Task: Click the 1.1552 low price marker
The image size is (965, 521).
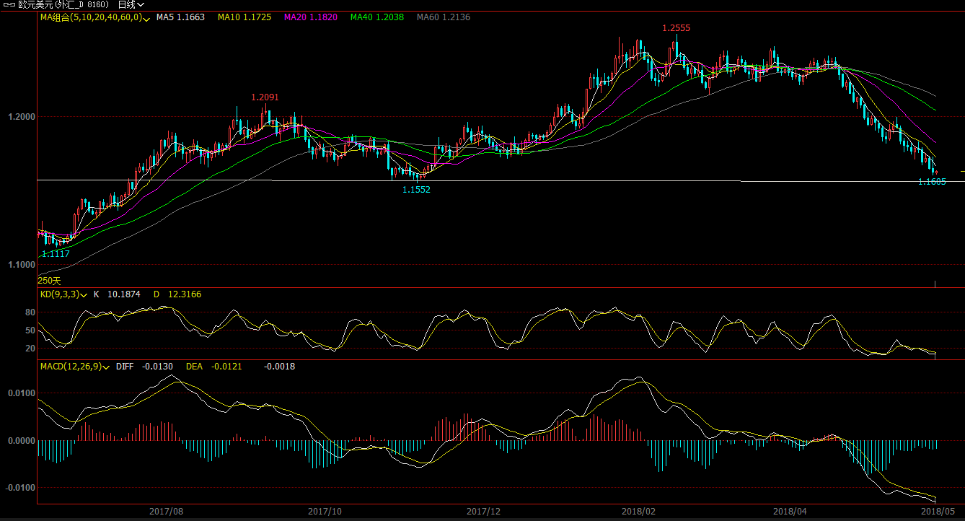Action: [x=416, y=190]
